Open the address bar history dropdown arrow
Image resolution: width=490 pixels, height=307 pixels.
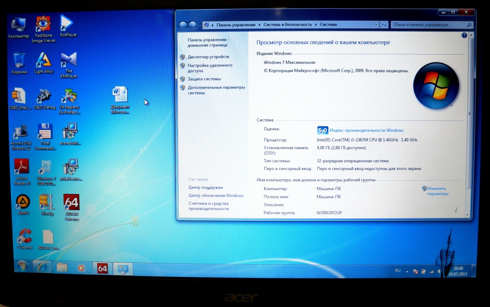coord(376,25)
